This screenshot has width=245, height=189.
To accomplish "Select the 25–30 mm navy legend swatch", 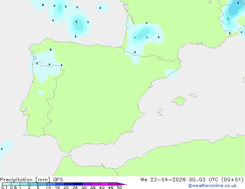I will (78, 184).
